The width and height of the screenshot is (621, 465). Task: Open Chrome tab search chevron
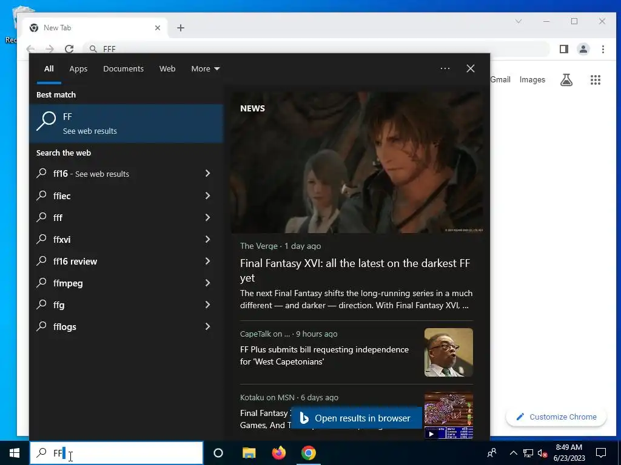[519, 21]
